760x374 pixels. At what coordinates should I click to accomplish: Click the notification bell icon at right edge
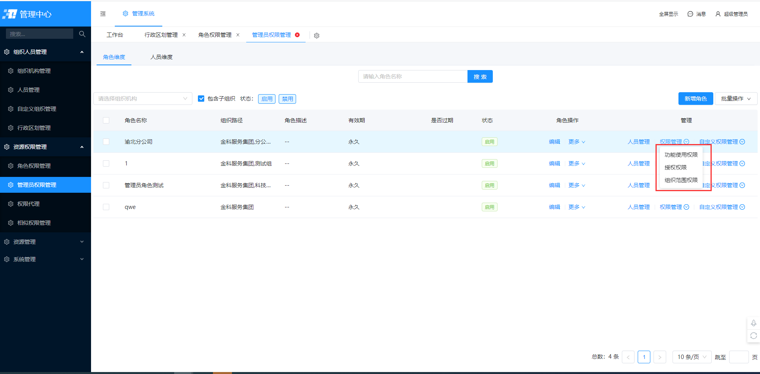754,323
